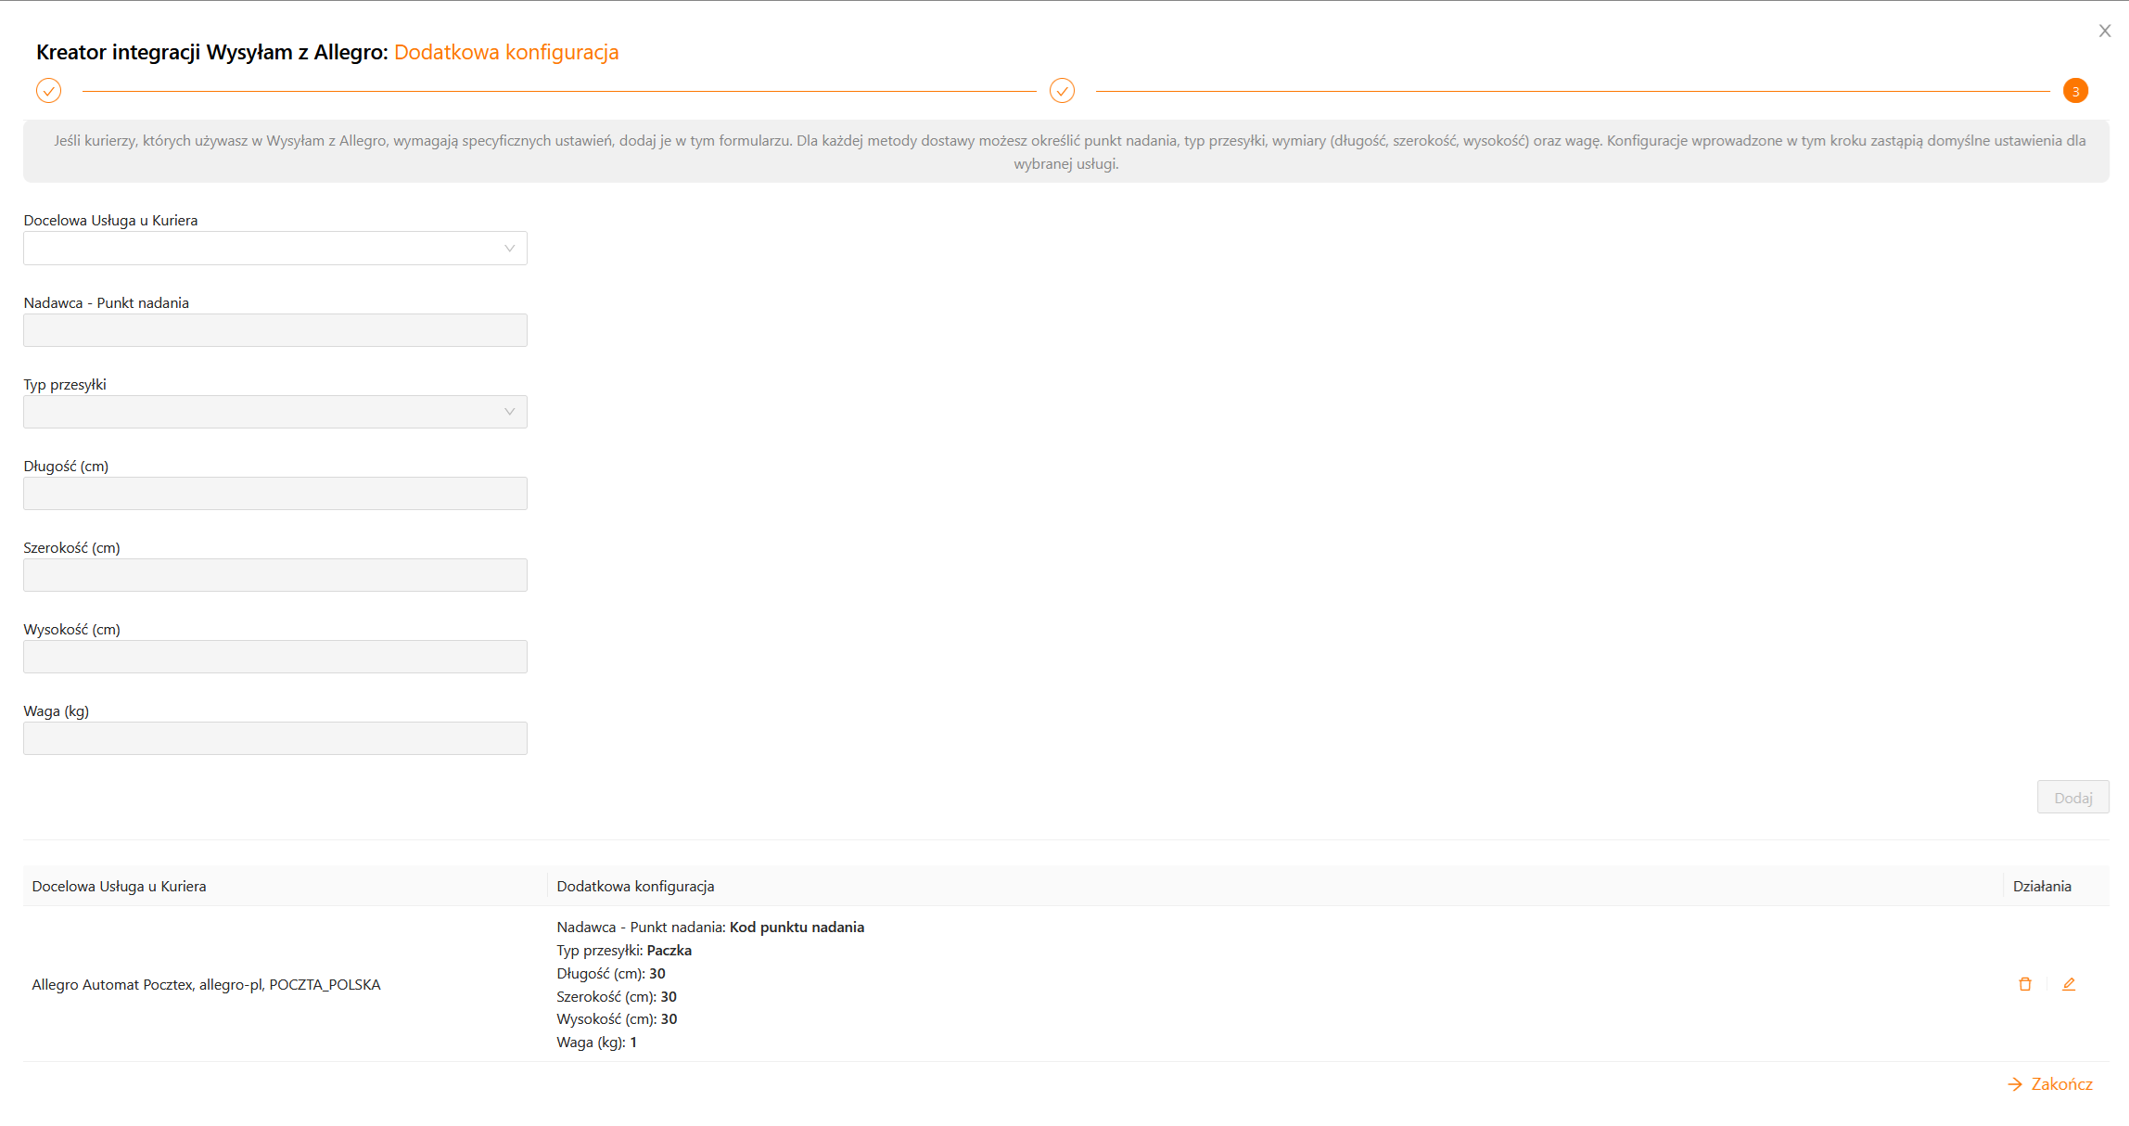Click the first step checkmark circle
Image resolution: width=2129 pixels, height=1126 pixels.
coord(48,91)
